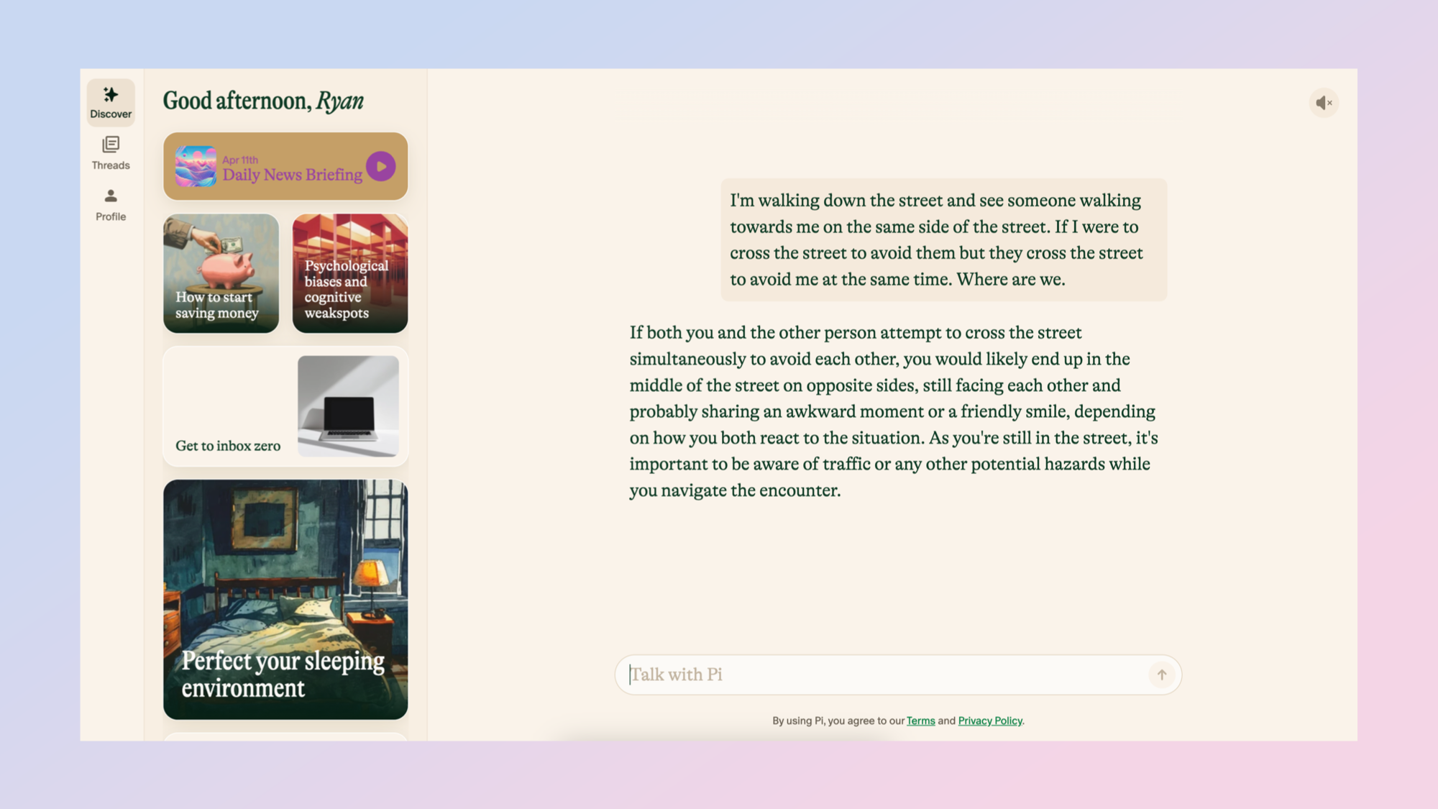This screenshot has height=809, width=1438.
Task: Open Perfect your sleeping environment card
Action: tap(285, 599)
